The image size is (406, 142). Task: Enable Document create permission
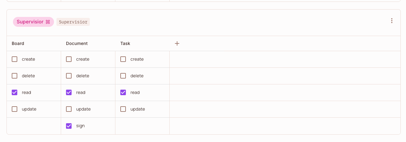pos(69,59)
